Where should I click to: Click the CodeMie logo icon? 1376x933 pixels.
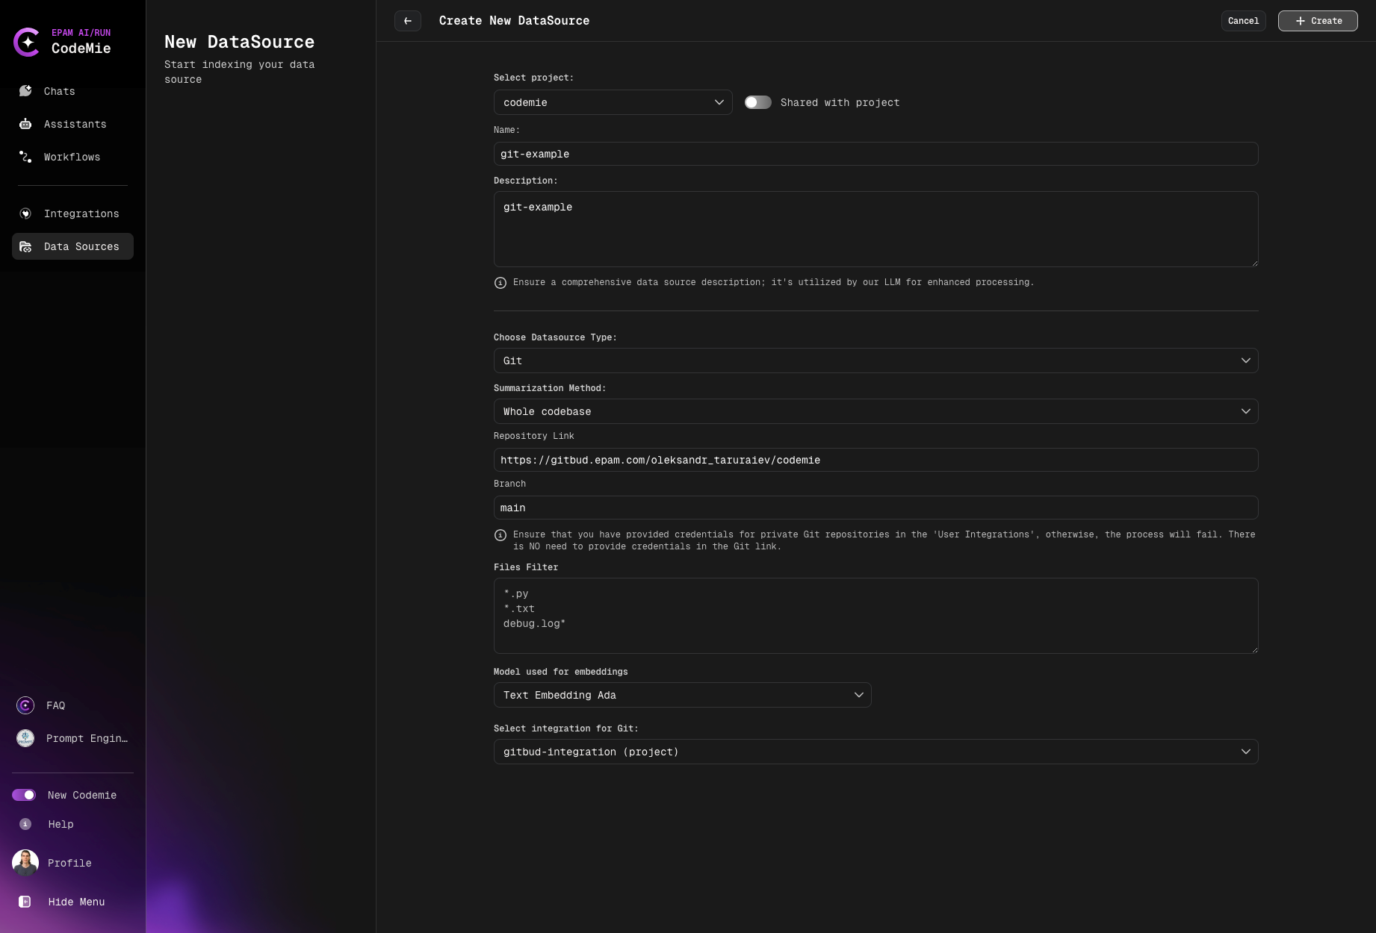[28, 42]
